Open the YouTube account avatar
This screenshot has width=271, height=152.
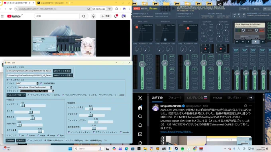click(124, 16)
